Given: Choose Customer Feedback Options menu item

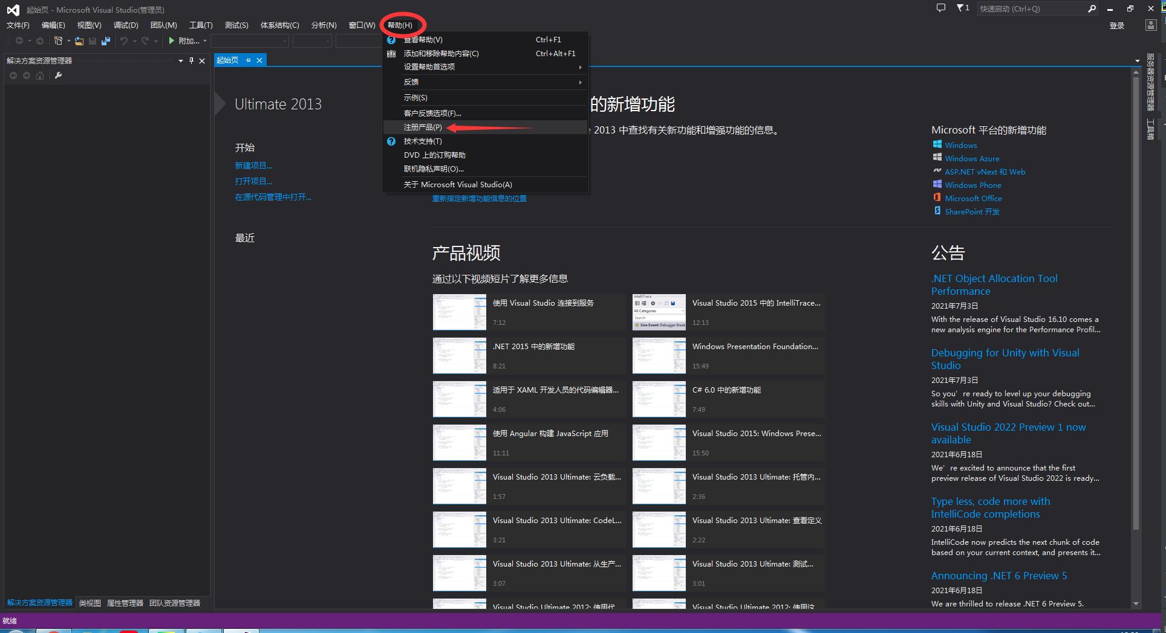Looking at the screenshot, I should coord(486,114).
